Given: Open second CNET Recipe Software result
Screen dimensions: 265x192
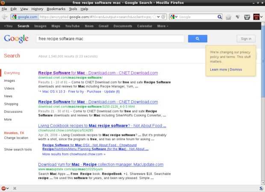Looking at the screenshot, I should (x=98, y=102).
